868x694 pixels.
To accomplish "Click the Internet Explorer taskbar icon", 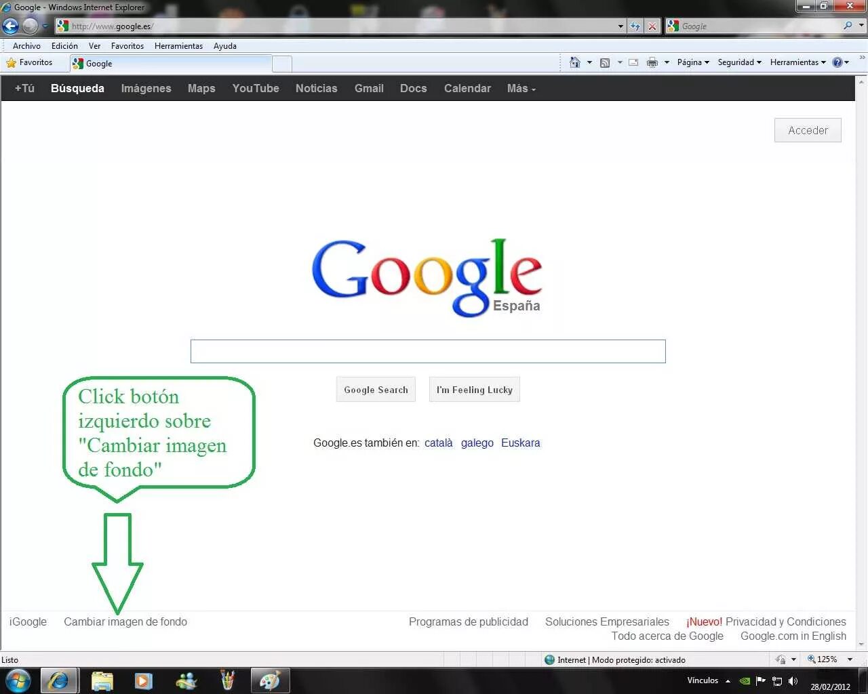I will click(58, 680).
